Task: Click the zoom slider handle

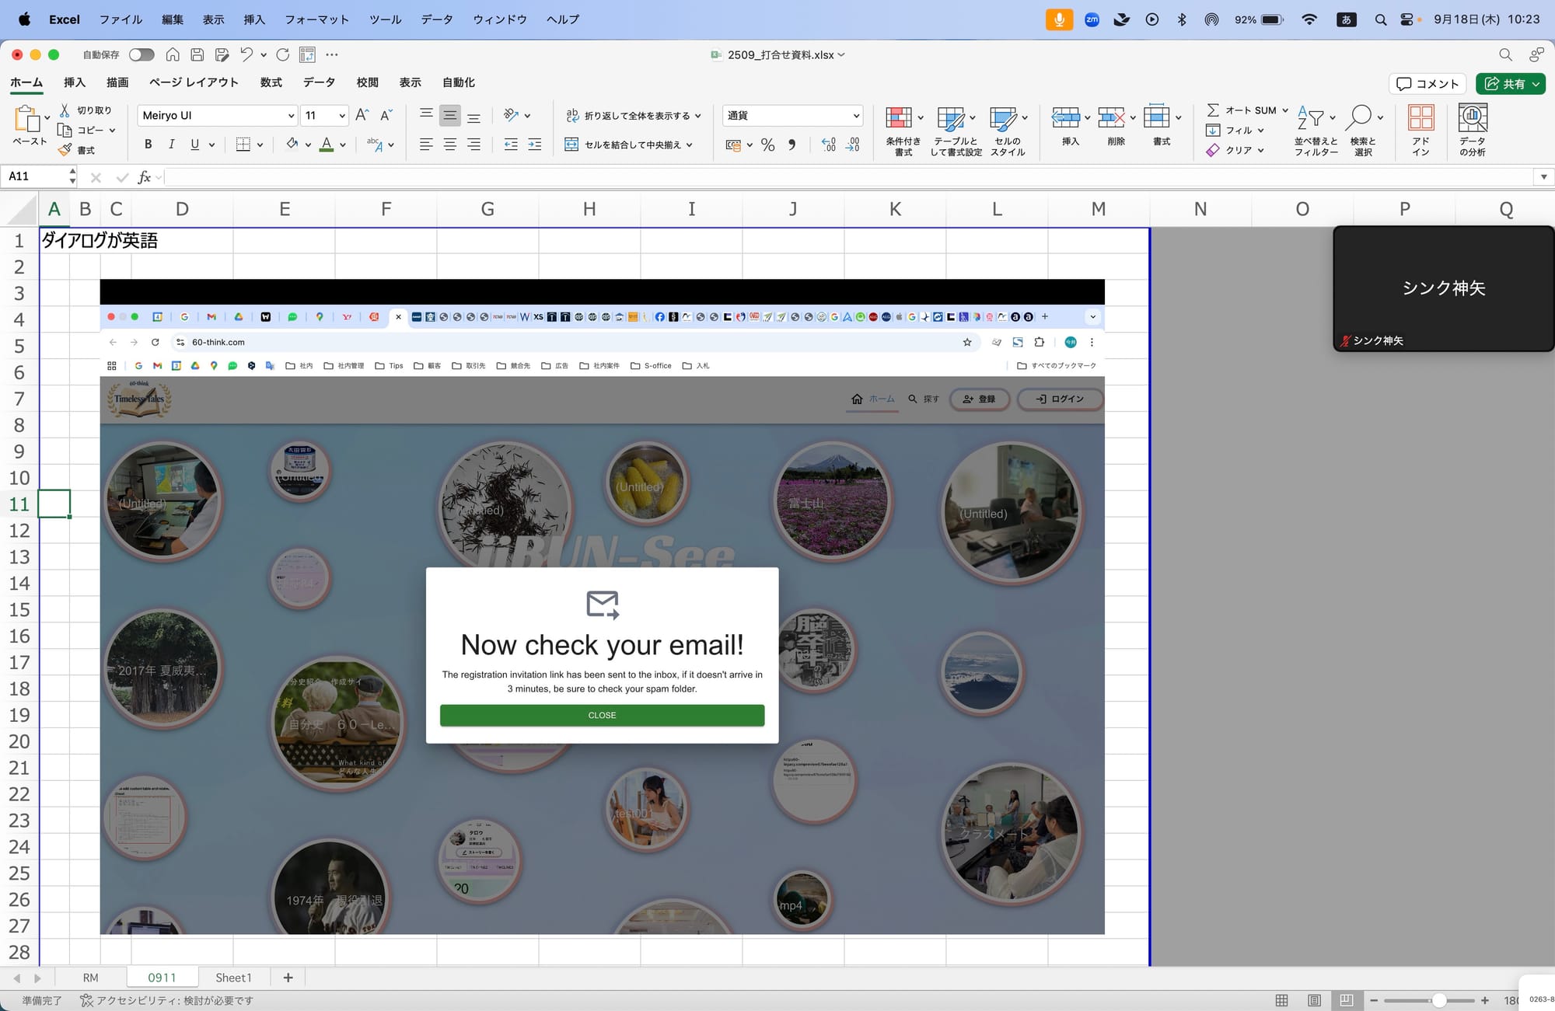Action: coord(1439,1001)
